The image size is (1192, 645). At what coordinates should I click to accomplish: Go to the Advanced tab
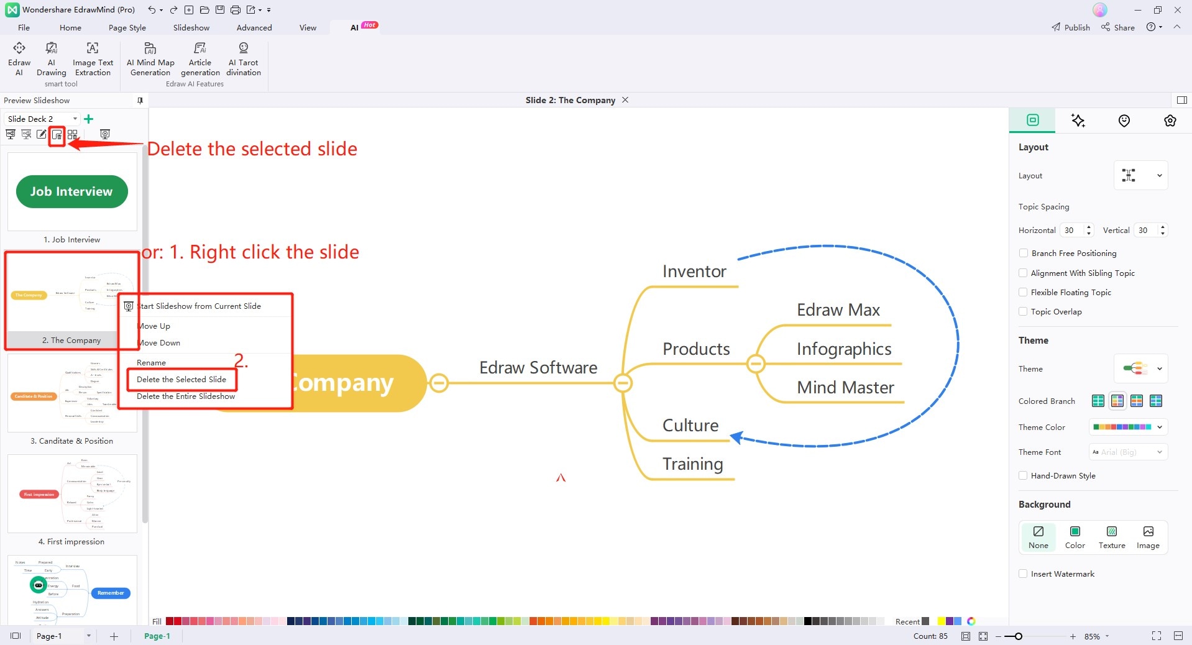[254, 27]
